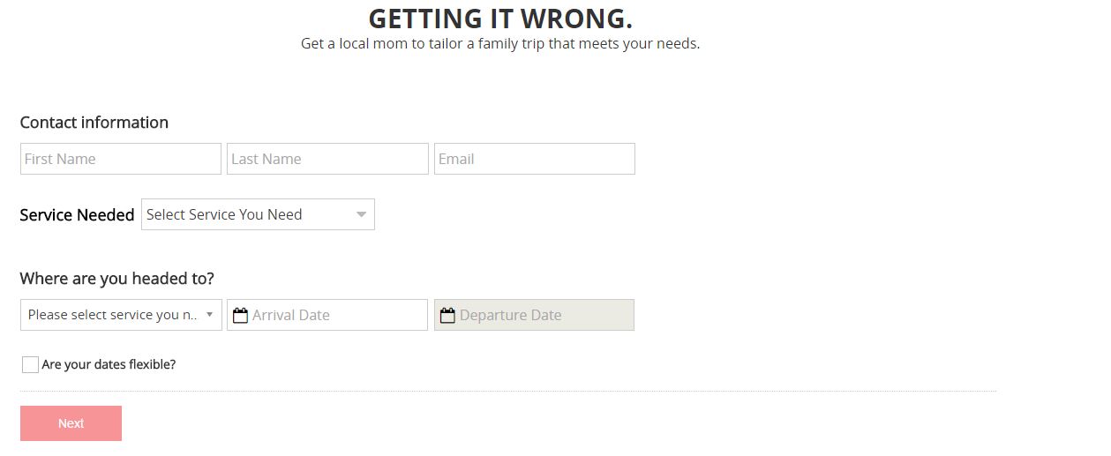The height and width of the screenshot is (456, 1111).
Task: Open the Arrival Date field
Action: pos(335,316)
